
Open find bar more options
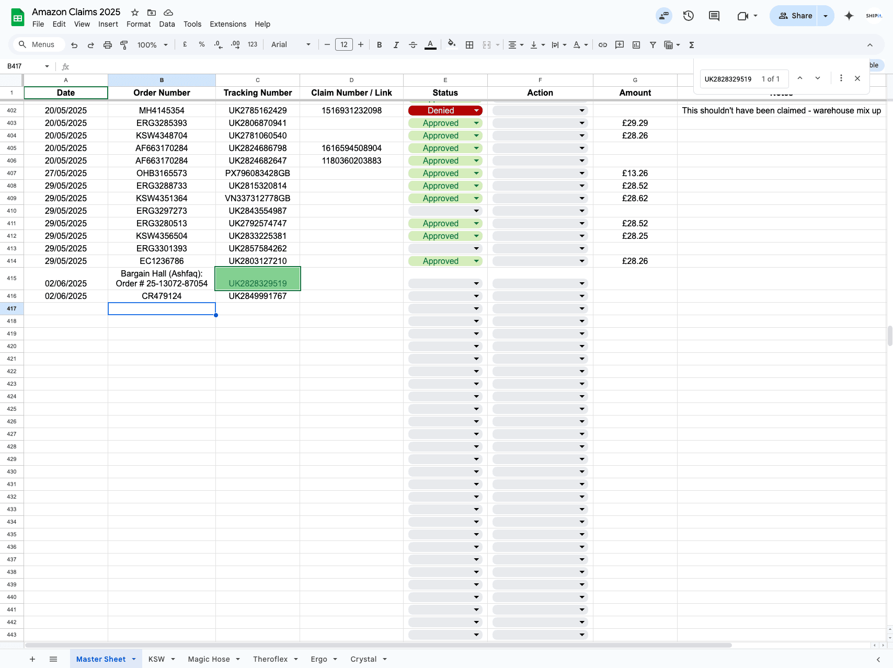point(841,78)
